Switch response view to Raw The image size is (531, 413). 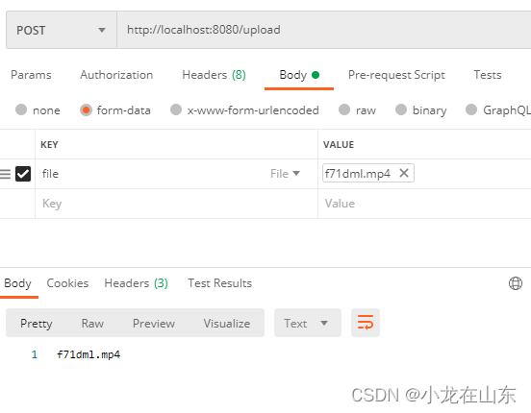click(92, 323)
